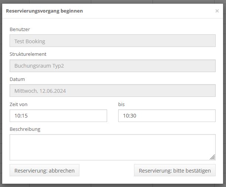226x187 pixels.
Task: Click the resize grip of the Beschreibung box
Action: click(212, 157)
